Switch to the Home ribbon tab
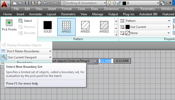 (x=8, y=14)
